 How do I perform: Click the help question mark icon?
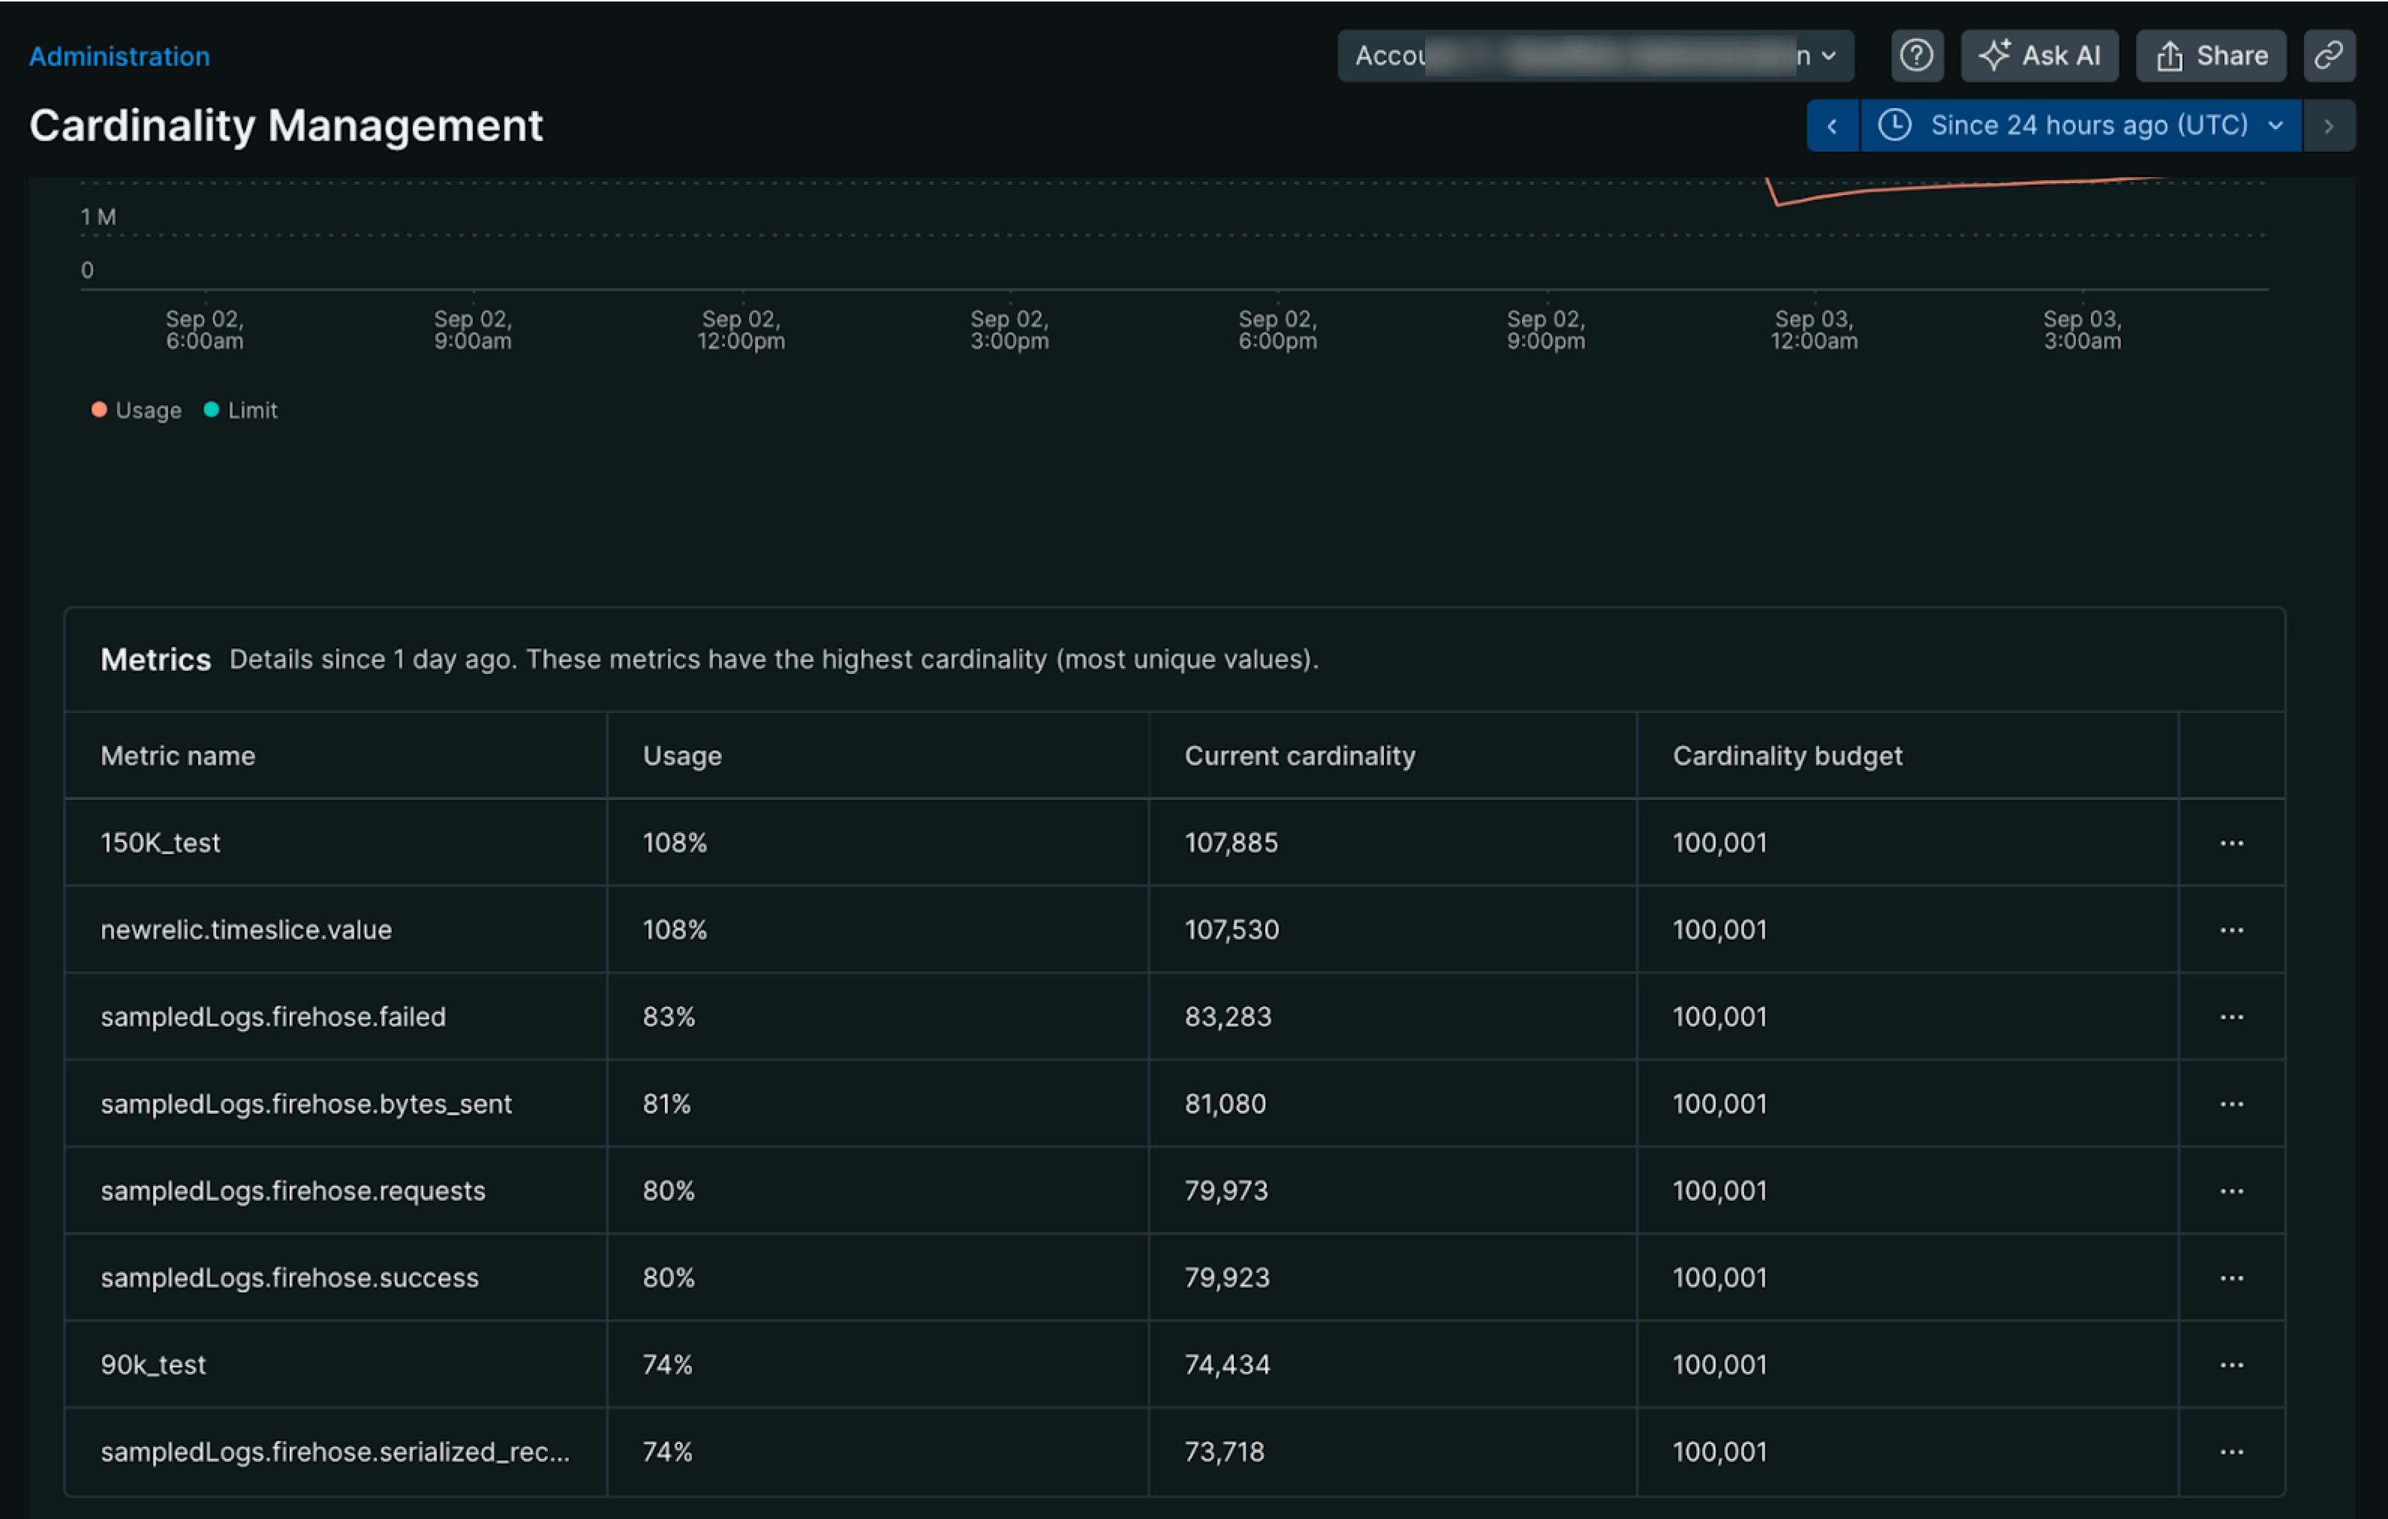coord(1916,54)
